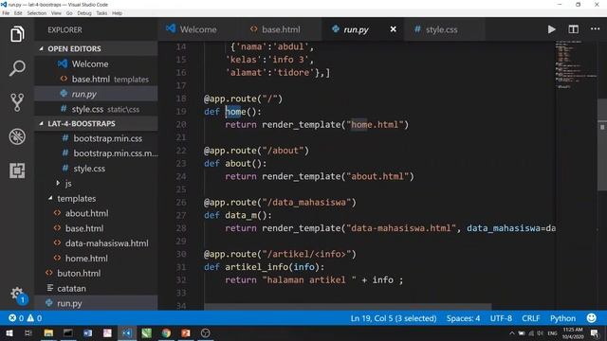Open PowerPoint from the taskbar
607x341 pixels.
[186, 332]
